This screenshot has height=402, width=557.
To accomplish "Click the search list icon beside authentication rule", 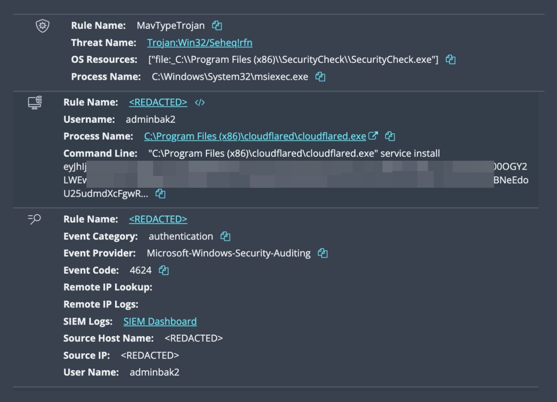I will point(34,219).
